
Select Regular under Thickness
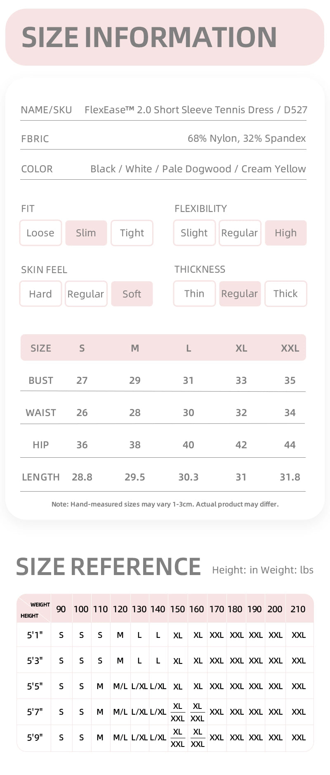[240, 294]
